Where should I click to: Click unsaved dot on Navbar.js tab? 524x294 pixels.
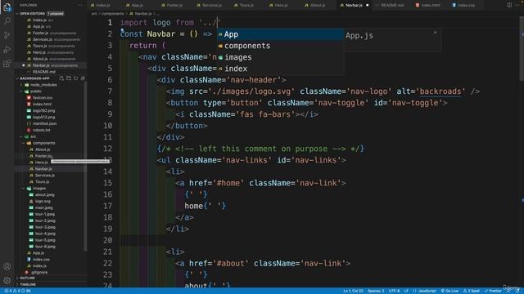[368, 6]
